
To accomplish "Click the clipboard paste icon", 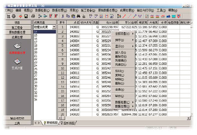I will click(73, 16).
